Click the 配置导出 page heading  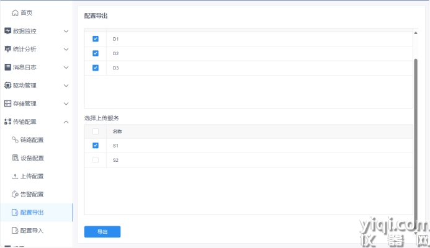coord(96,16)
